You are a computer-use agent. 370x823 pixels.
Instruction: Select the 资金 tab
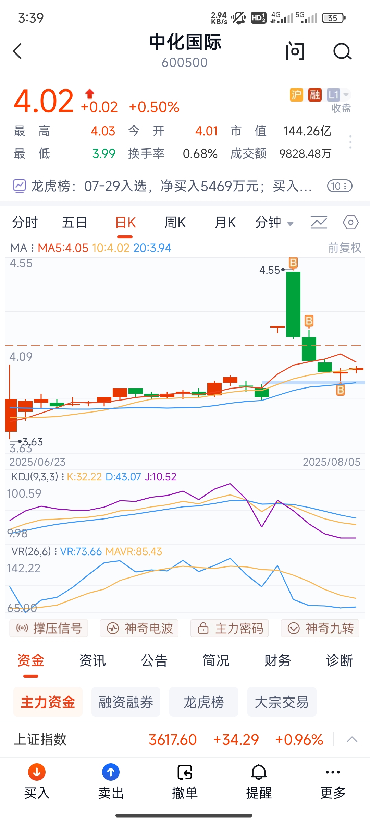coord(31,660)
